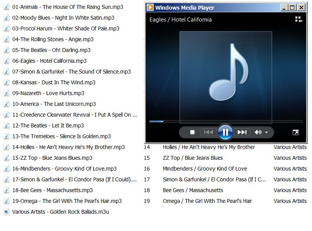
Task: Select file 06-Eagles - Hotel California.mp3
Action: [x=49, y=61]
